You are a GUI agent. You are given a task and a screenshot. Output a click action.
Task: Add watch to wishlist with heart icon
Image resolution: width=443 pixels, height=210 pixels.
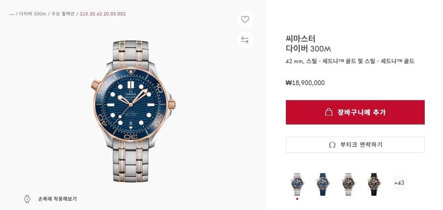(245, 19)
